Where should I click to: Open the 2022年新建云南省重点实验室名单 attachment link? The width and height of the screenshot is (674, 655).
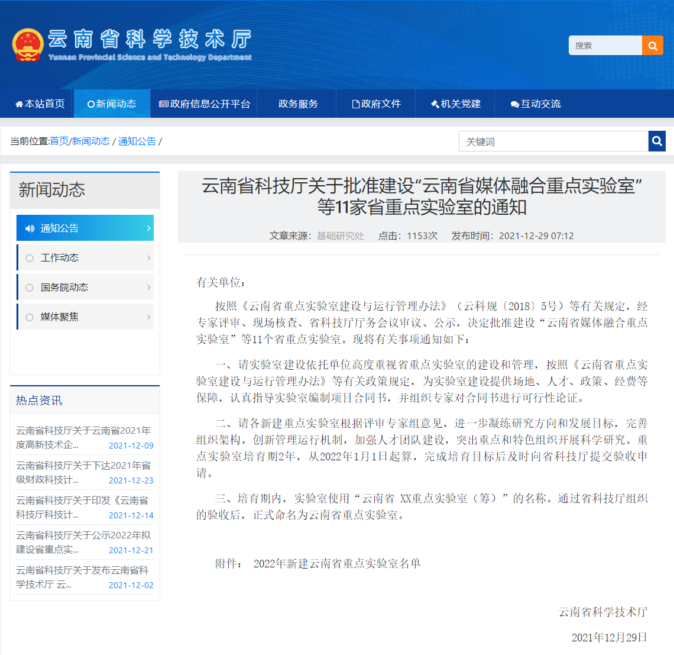tap(337, 564)
